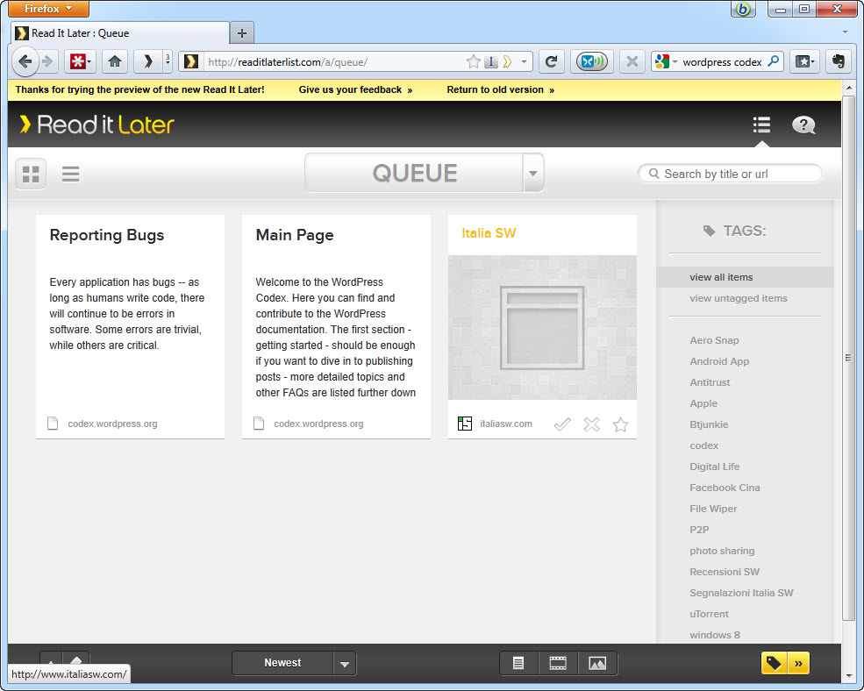The image size is (864, 691).
Task: Delete the Italia SW item
Action: pyautogui.click(x=591, y=424)
